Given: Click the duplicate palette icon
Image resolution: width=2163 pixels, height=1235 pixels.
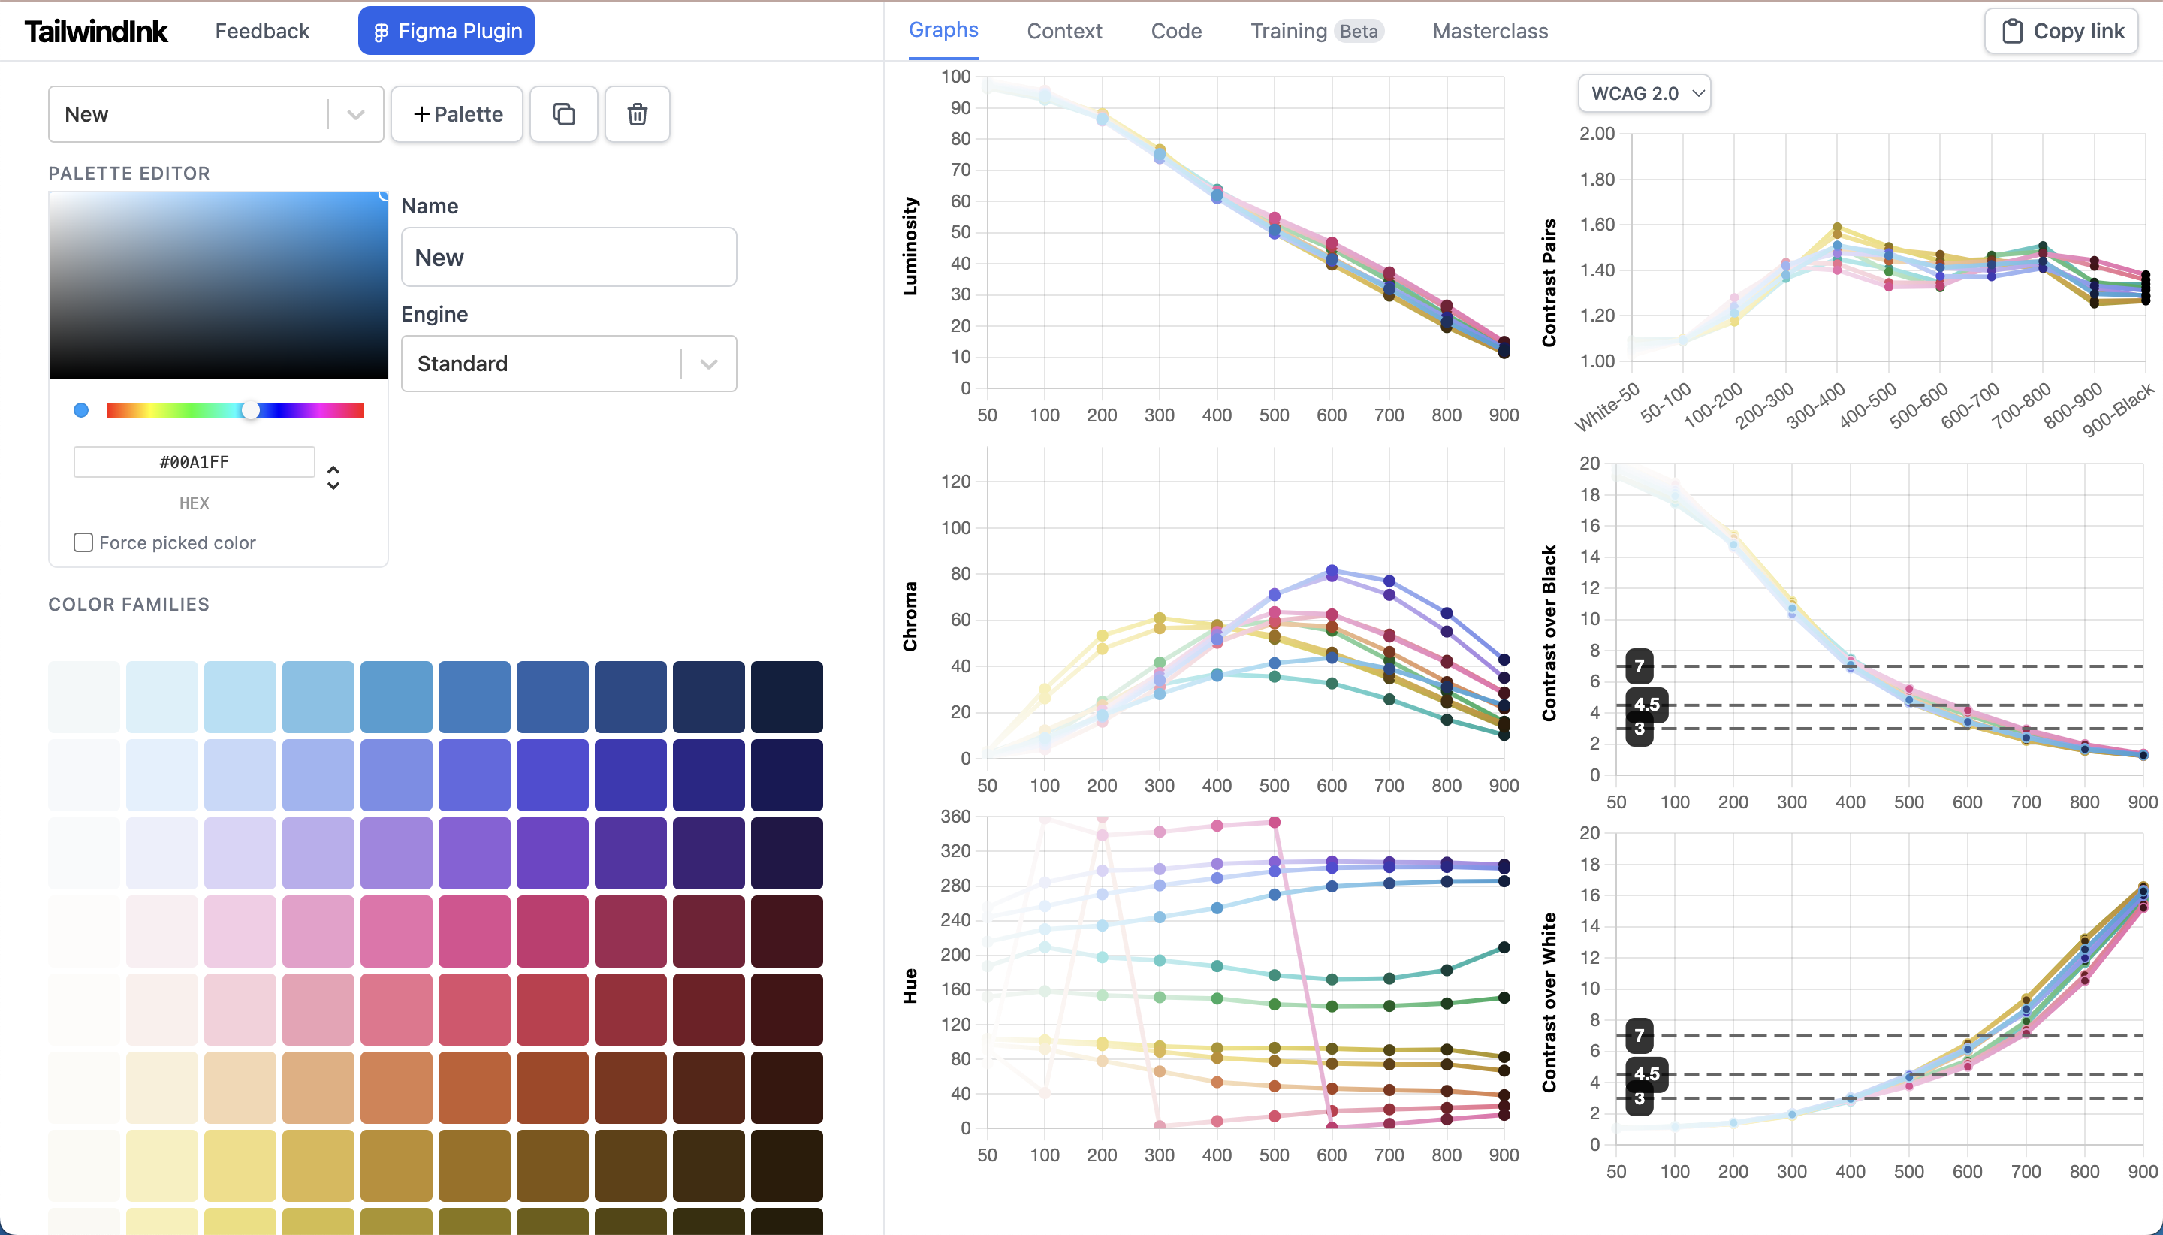Looking at the screenshot, I should [564, 114].
